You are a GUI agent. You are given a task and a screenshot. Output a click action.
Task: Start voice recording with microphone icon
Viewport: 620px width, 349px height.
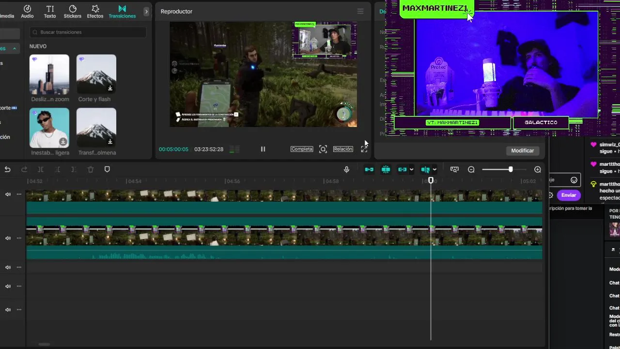[346, 169]
